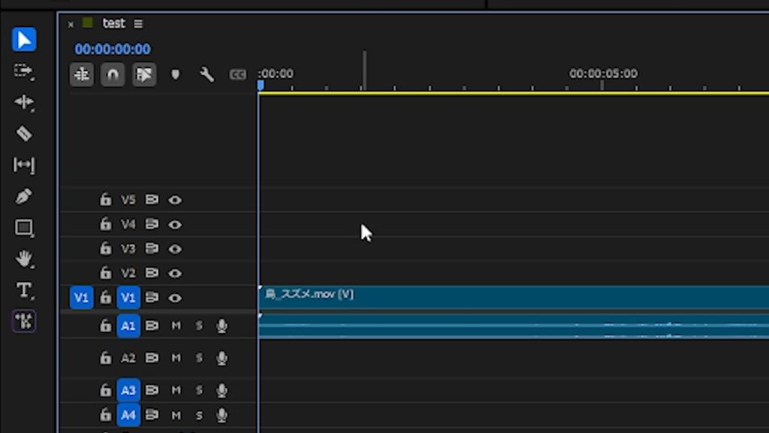The image size is (769, 433).
Task: Click the ruler at 00:00:05:00
Action: [x=603, y=74]
